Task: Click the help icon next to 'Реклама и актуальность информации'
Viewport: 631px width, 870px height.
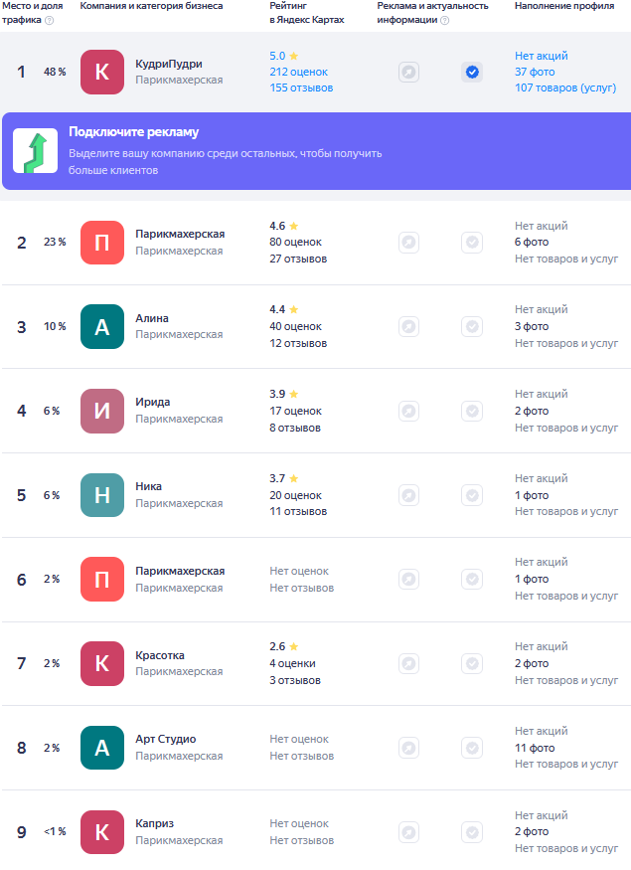Action: 444,20
